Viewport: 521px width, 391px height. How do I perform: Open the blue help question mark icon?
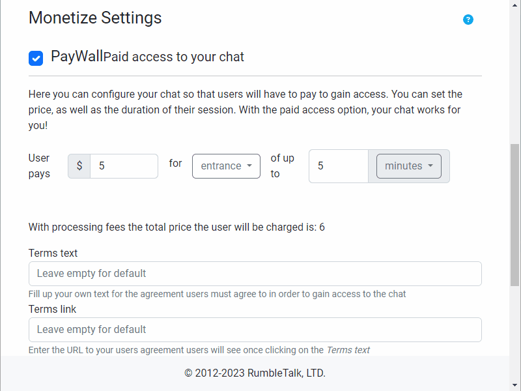(x=468, y=20)
